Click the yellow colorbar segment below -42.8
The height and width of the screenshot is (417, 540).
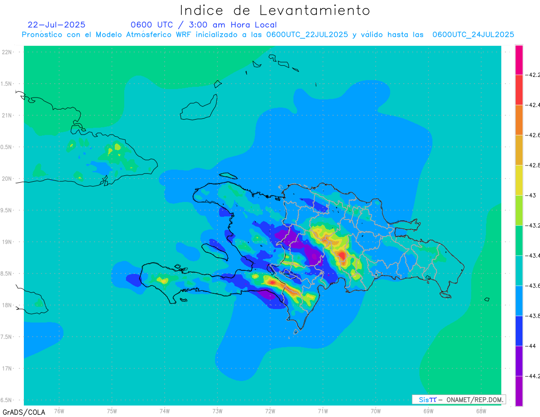(x=519, y=180)
